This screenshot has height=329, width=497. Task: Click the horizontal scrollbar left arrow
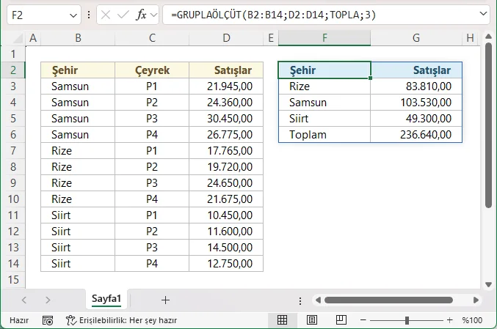coord(318,300)
